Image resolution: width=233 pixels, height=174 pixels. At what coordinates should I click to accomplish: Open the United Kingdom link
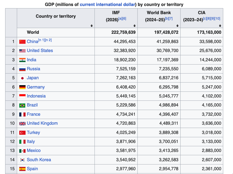click(42, 123)
